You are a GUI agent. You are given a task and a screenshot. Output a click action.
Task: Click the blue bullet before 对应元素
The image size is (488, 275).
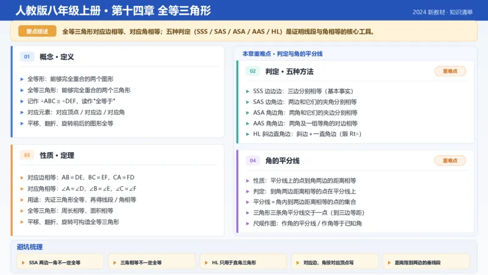[x=22, y=112]
